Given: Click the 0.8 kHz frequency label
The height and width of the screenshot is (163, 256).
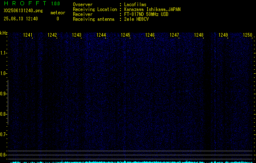Looking at the screenshot, I should pos(3,114).
